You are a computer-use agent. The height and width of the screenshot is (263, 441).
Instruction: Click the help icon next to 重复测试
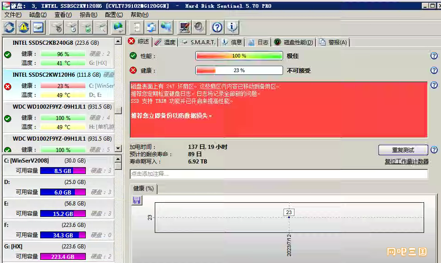(434, 150)
